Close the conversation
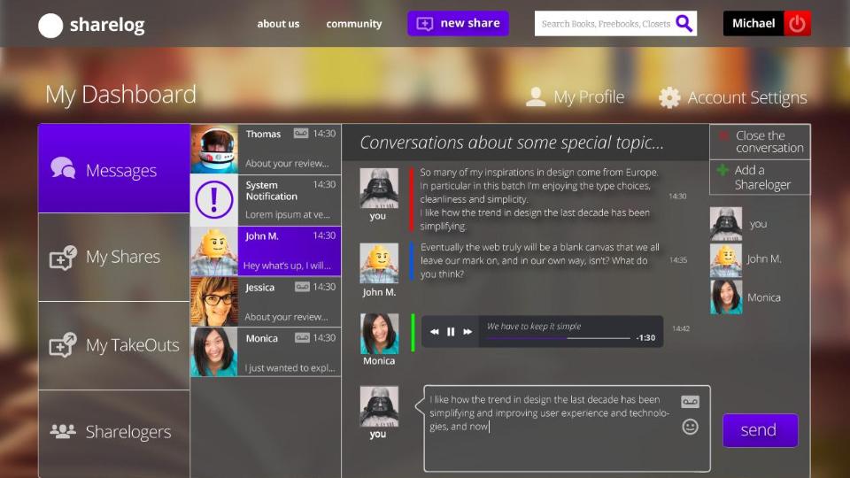The height and width of the screenshot is (478, 850). click(x=760, y=142)
